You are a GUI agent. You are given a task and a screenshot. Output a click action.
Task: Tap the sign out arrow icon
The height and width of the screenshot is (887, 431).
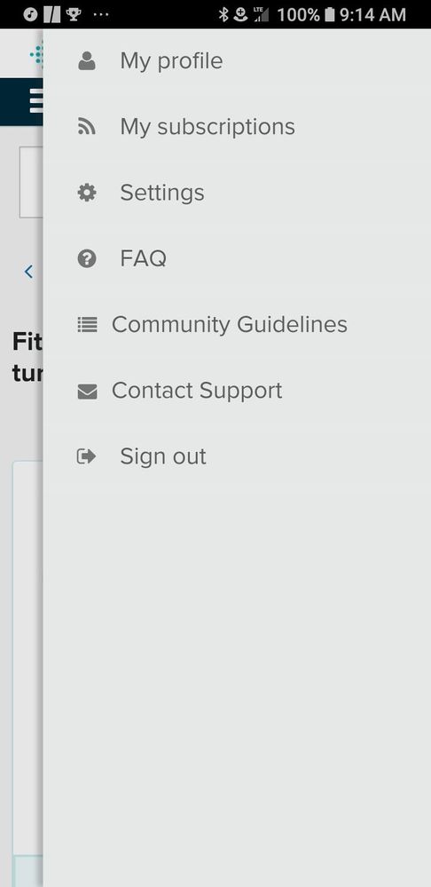(x=86, y=456)
